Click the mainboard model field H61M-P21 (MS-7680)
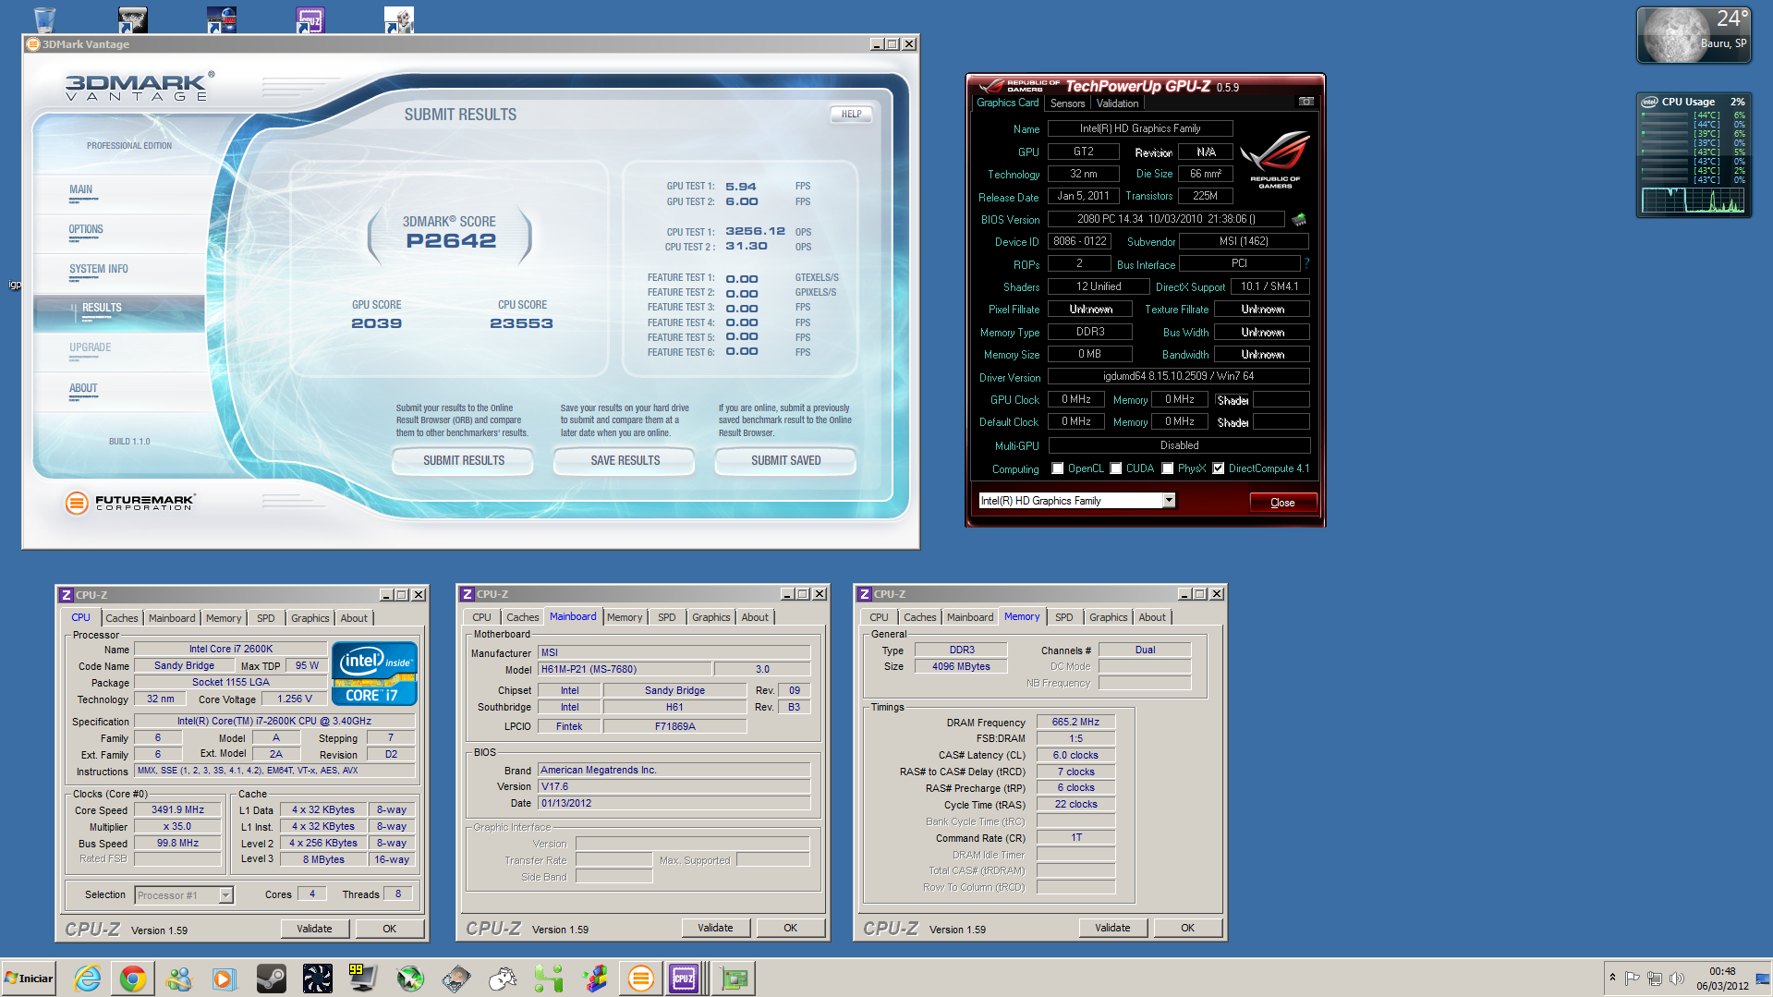Screen dimensions: 1773x997 625,669
